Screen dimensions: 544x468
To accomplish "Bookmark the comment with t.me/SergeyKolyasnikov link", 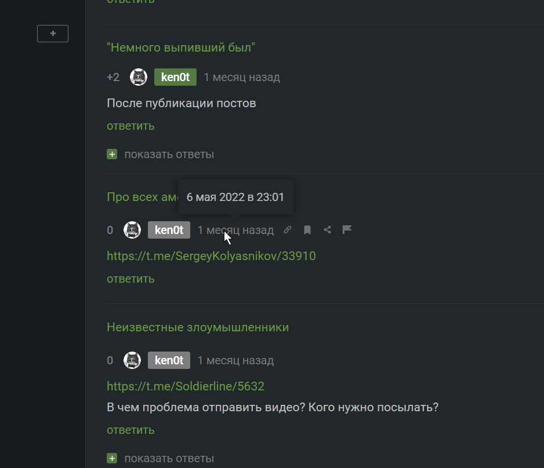I will (x=307, y=230).
